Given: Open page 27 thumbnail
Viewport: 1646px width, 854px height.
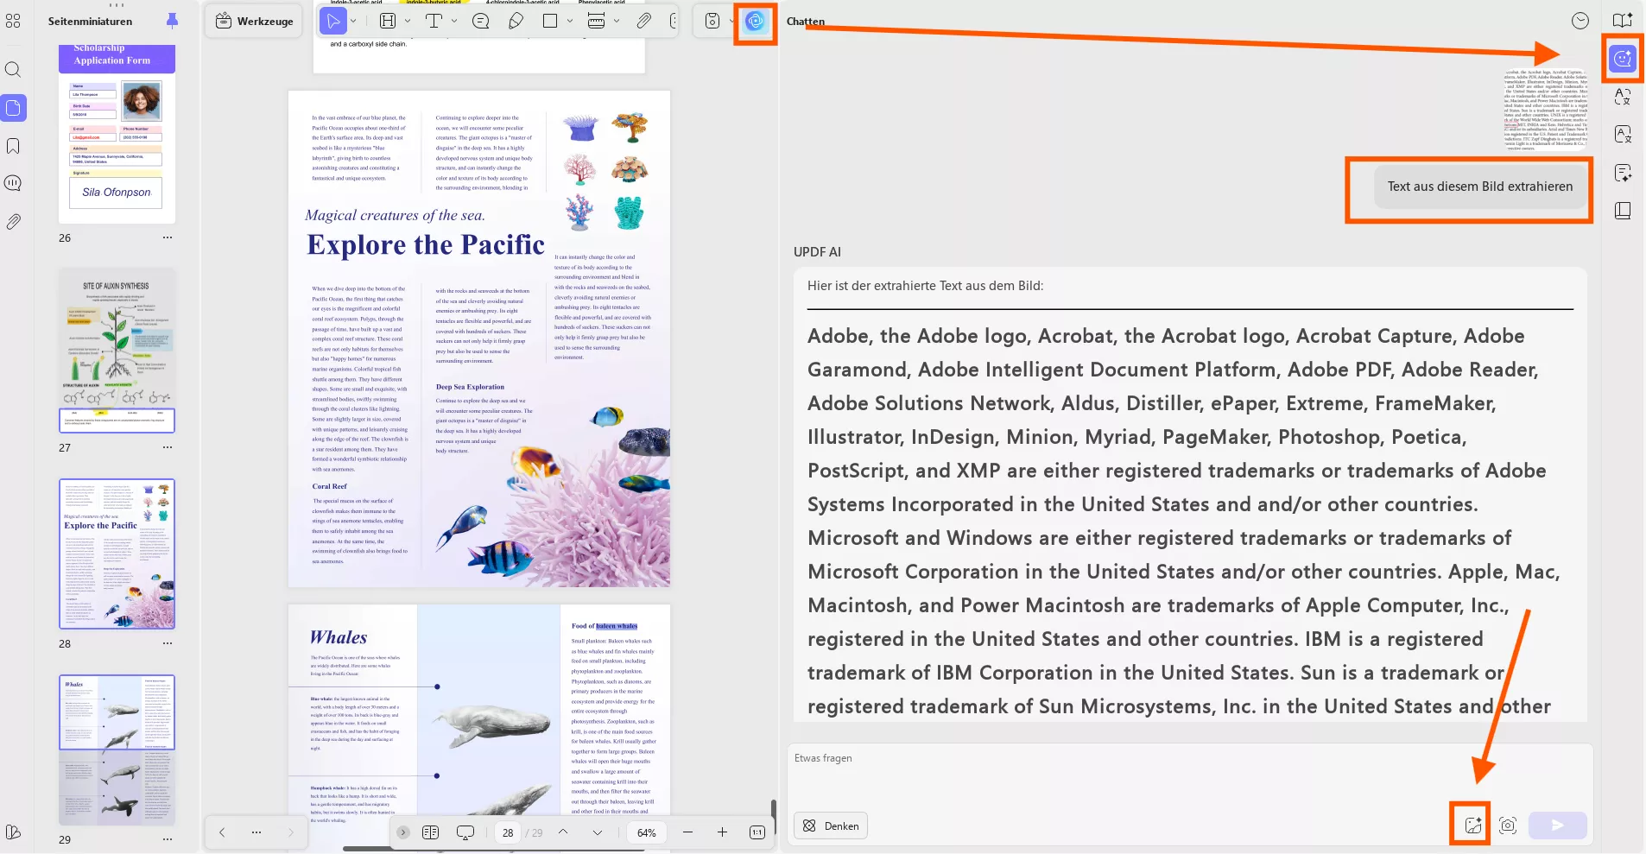Looking at the screenshot, I should point(117,350).
